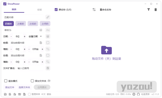Decrease the 日期 8位 digits with minus

[x=11, y=36]
